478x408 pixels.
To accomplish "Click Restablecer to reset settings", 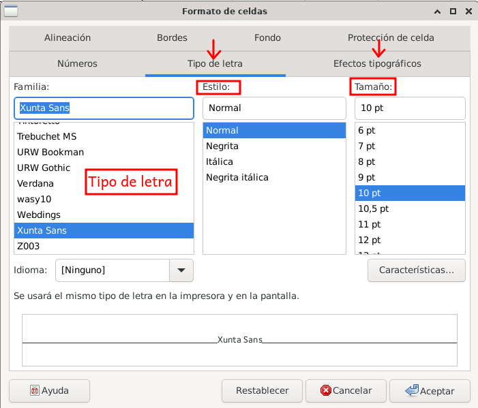I will click(x=262, y=391).
